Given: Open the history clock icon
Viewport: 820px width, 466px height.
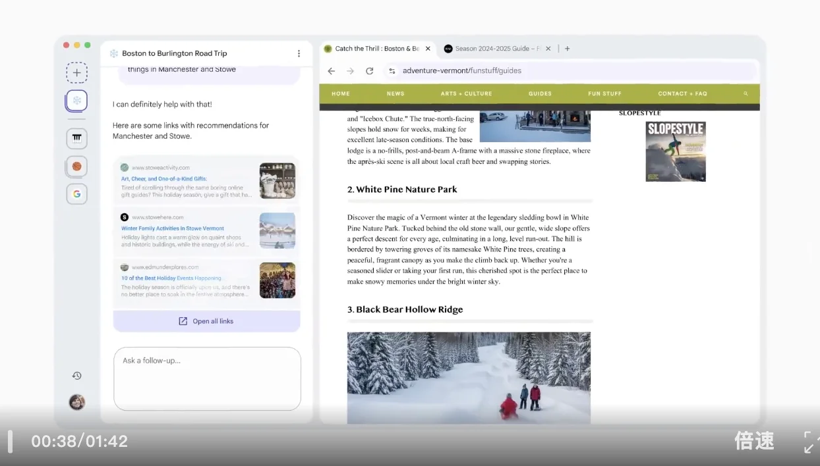Looking at the screenshot, I should point(76,376).
